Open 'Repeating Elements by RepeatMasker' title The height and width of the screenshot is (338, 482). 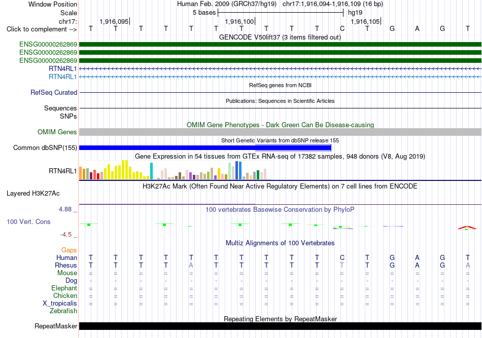pos(280,319)
